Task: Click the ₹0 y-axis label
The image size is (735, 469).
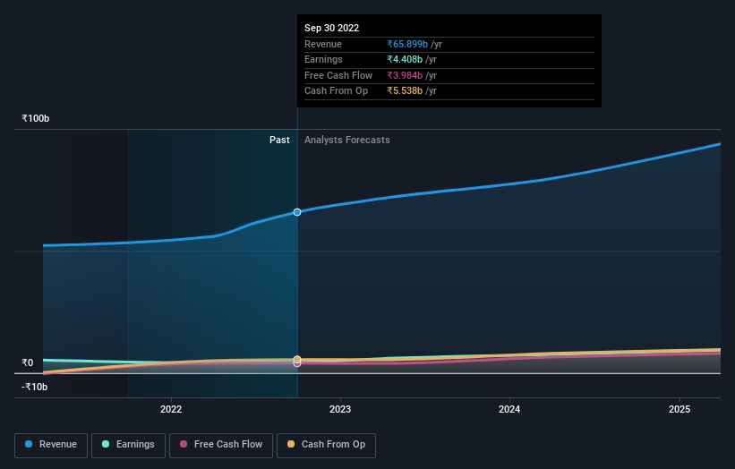Action: 28,362
